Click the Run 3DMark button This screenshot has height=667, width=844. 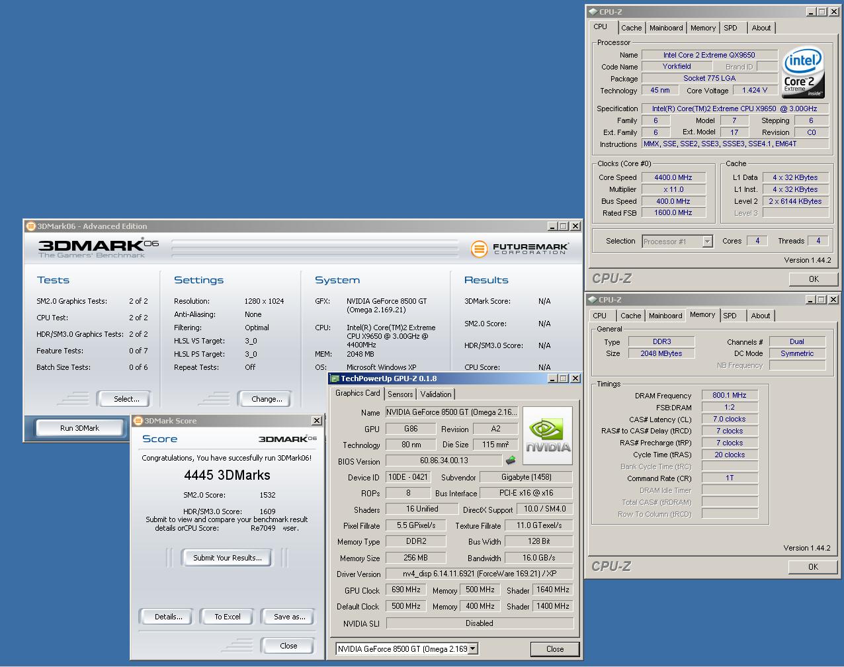[x=79, y=428]
